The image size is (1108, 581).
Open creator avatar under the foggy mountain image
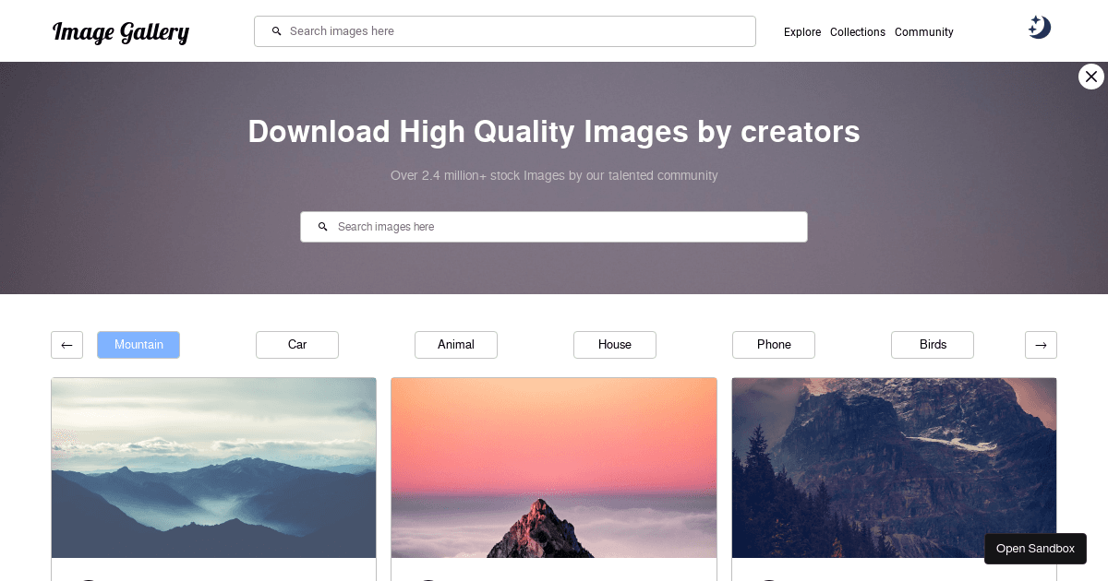(x=88, y=578)
